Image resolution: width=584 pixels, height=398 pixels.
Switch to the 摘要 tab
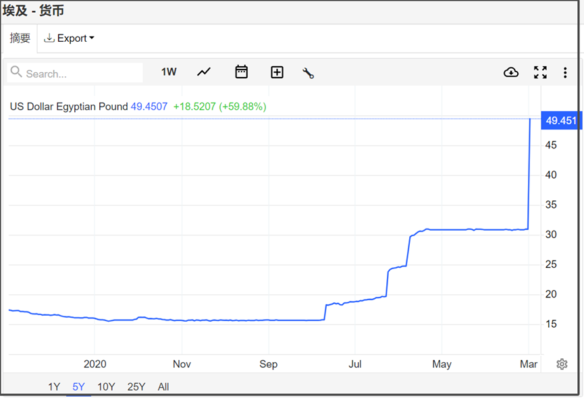coord(20,38)
